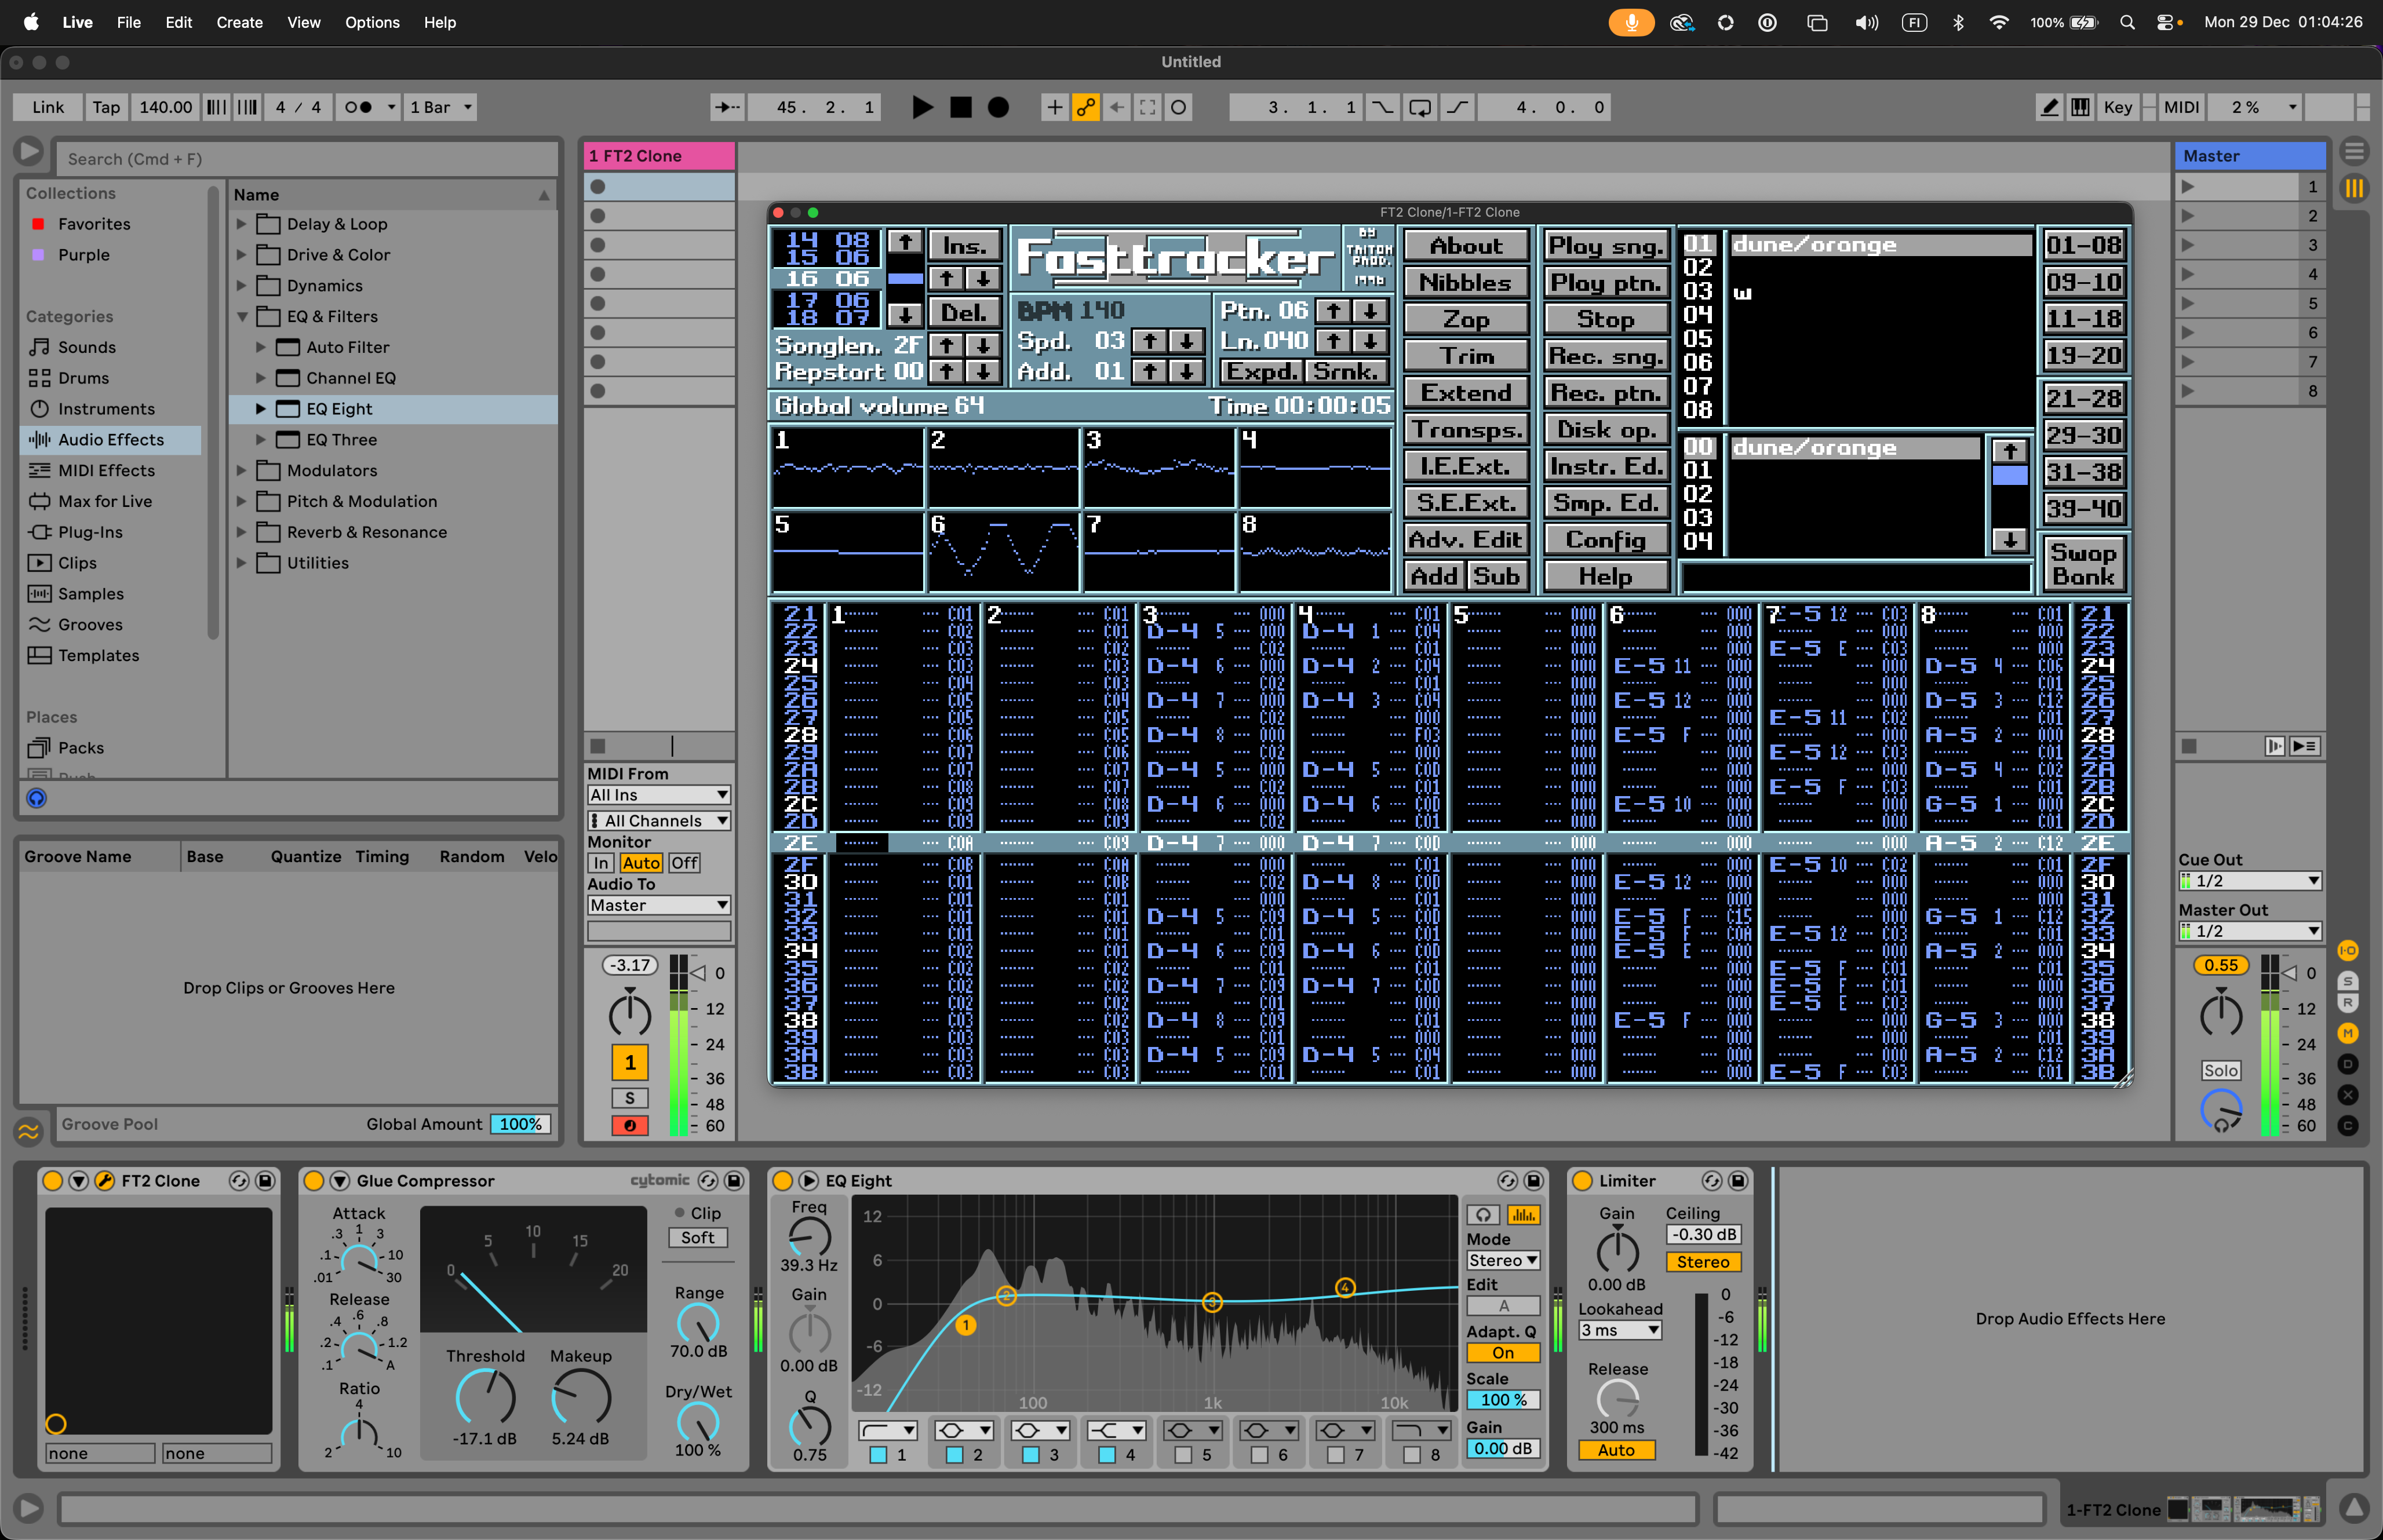Screen dimensions: 2383x1540
Task: Select Audio Effects browser category
Action: 110,440
